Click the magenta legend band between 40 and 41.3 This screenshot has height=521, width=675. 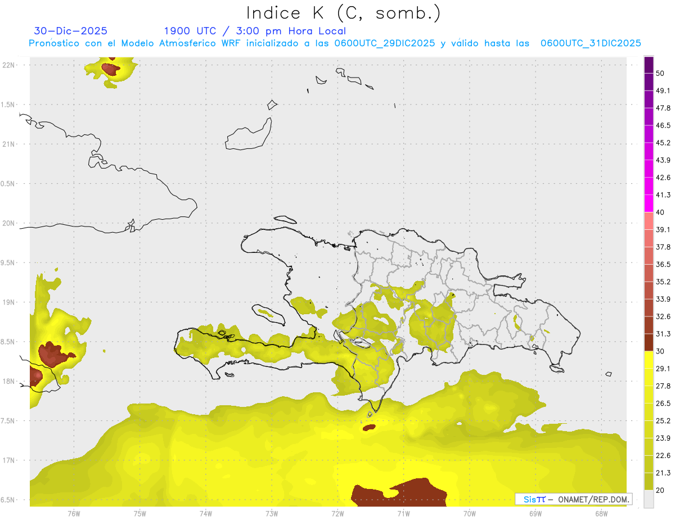tap(649, 203)
